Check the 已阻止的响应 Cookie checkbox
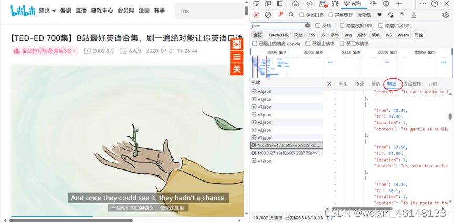Screen dimensions: 454x223 (x=255, y=44)
